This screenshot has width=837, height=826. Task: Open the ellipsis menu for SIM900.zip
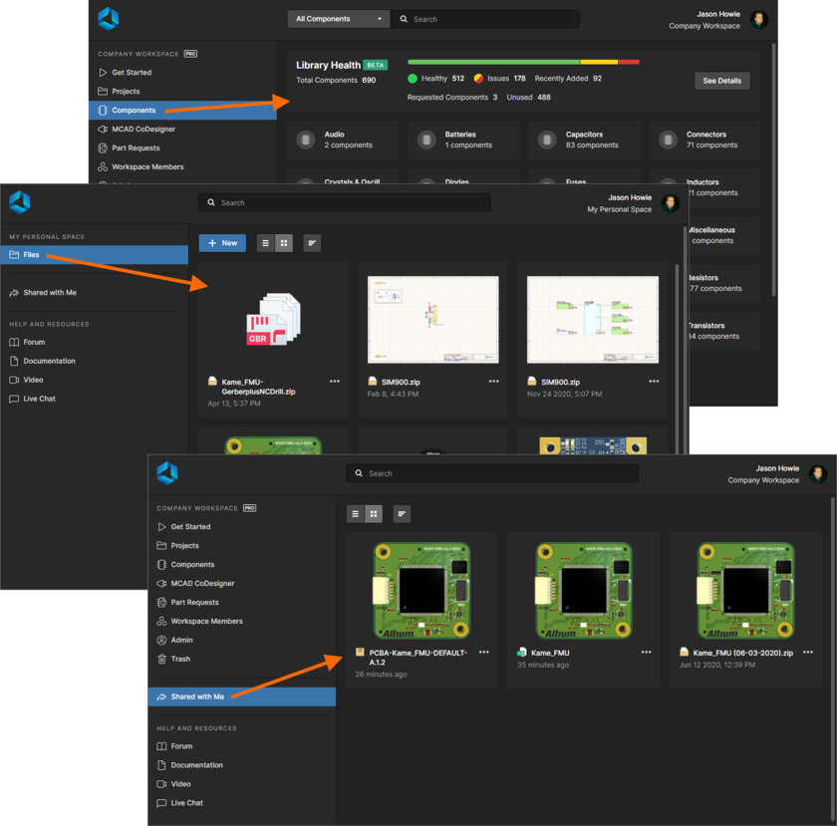click(x=493, y=381)
